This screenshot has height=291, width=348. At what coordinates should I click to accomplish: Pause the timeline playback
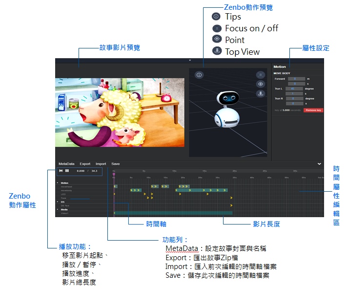[x=67, y=171]
